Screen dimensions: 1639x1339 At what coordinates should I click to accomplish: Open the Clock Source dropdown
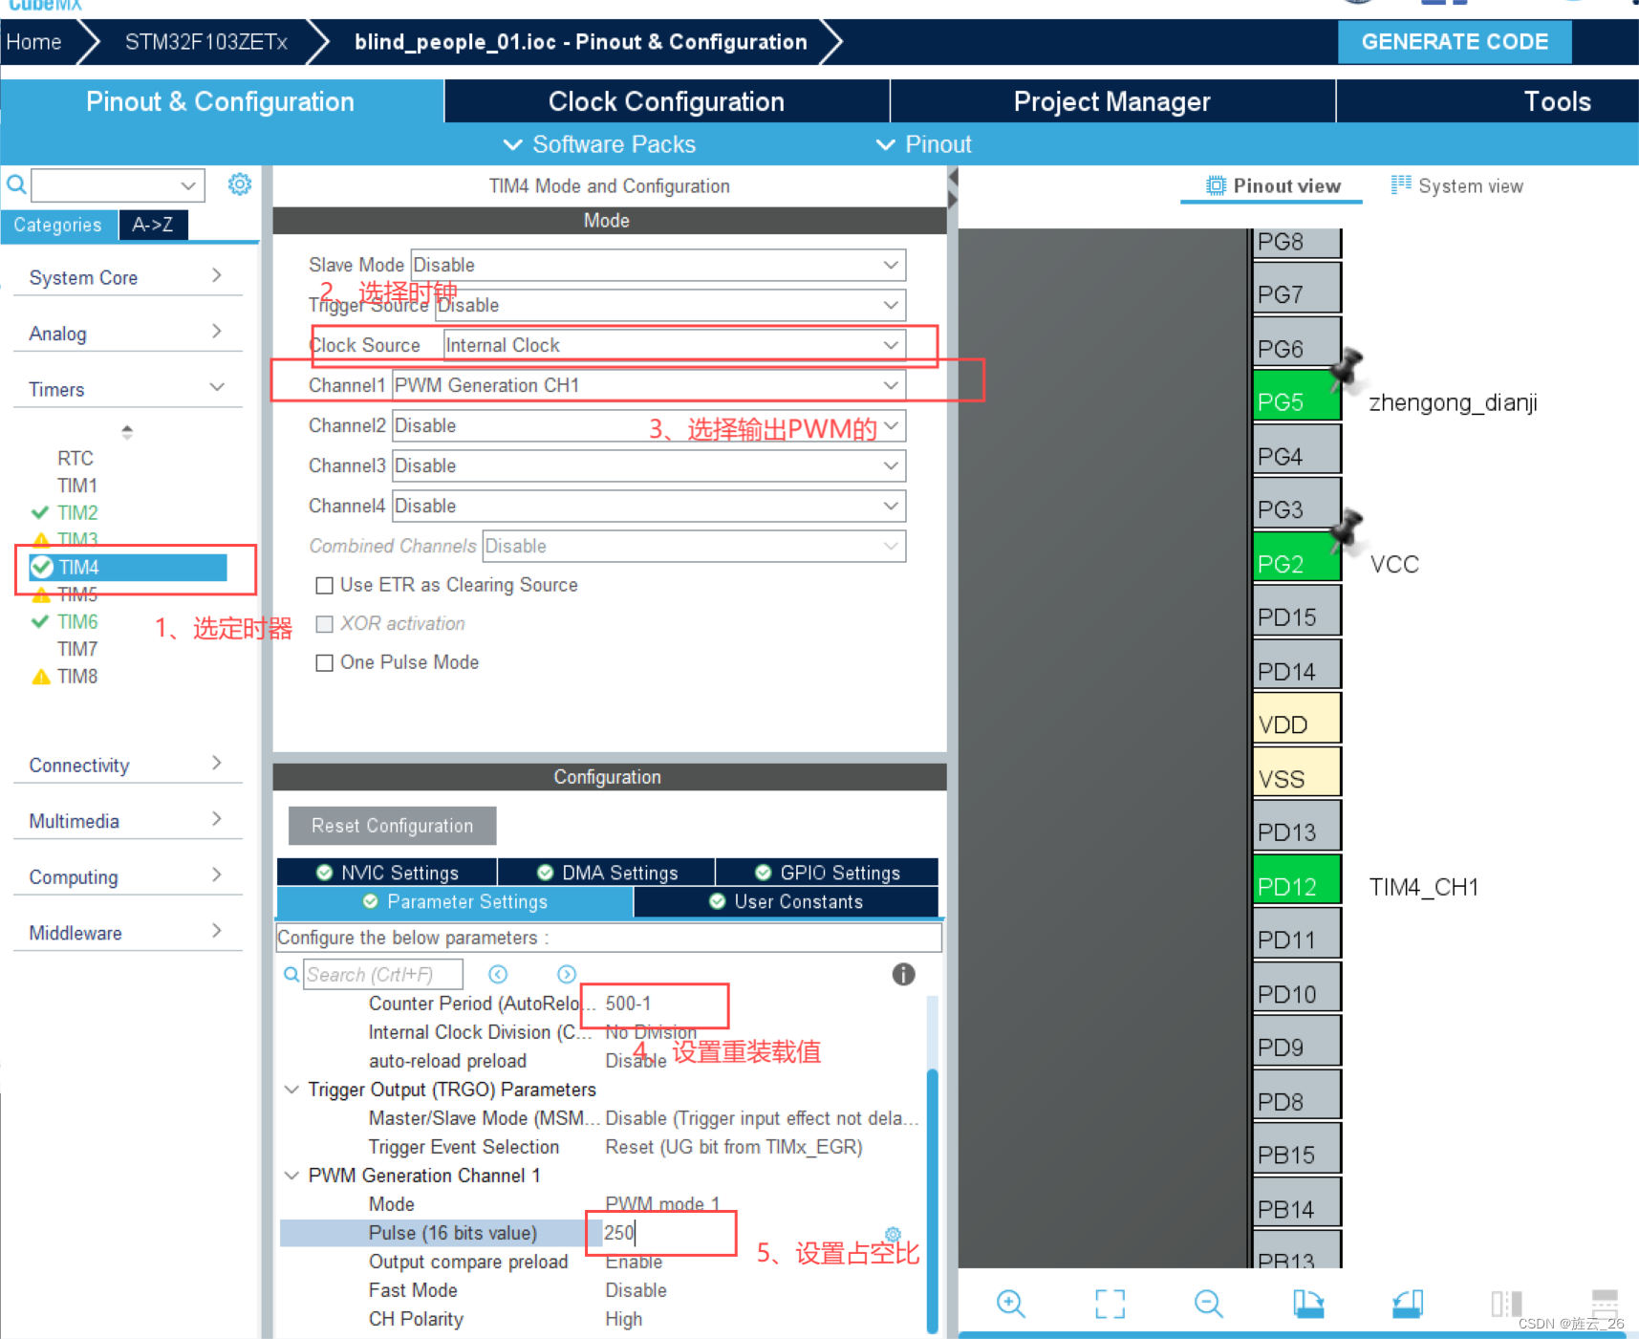675,345
